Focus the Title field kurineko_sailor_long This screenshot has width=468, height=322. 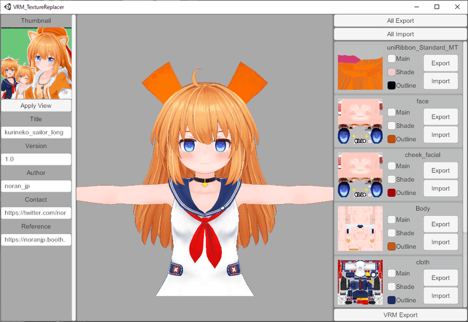[x=36, y=133]
